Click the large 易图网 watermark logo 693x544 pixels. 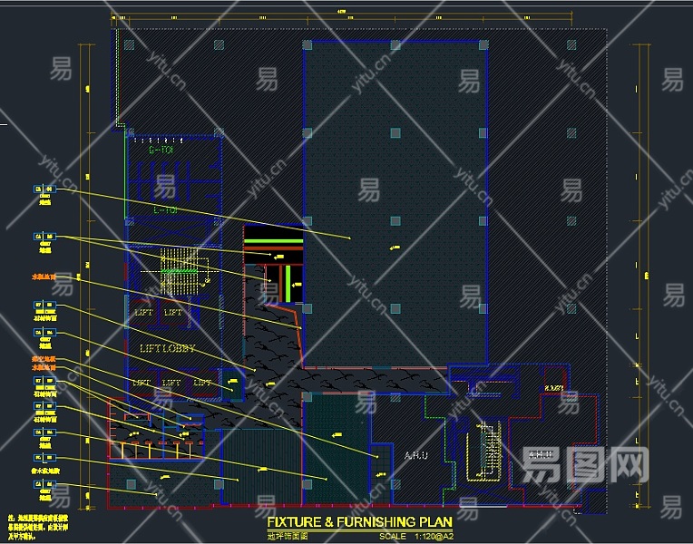click(x=584, y=466)
